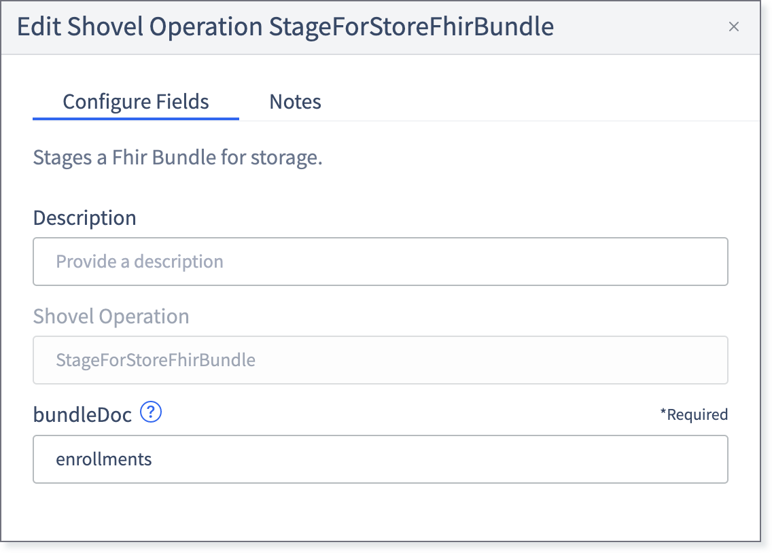Click the Shovel Operation label text
The width and height of the screenshot is (772, 553).
pos(111,317)
